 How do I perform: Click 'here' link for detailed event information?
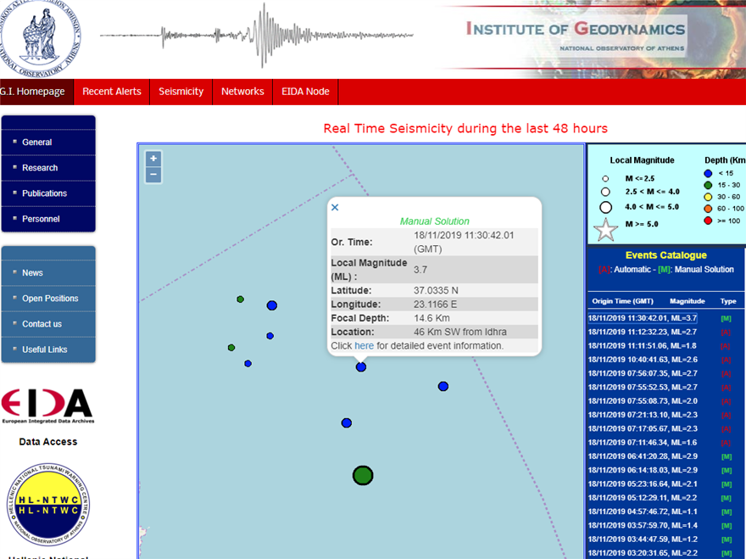[x=364, y=346]
